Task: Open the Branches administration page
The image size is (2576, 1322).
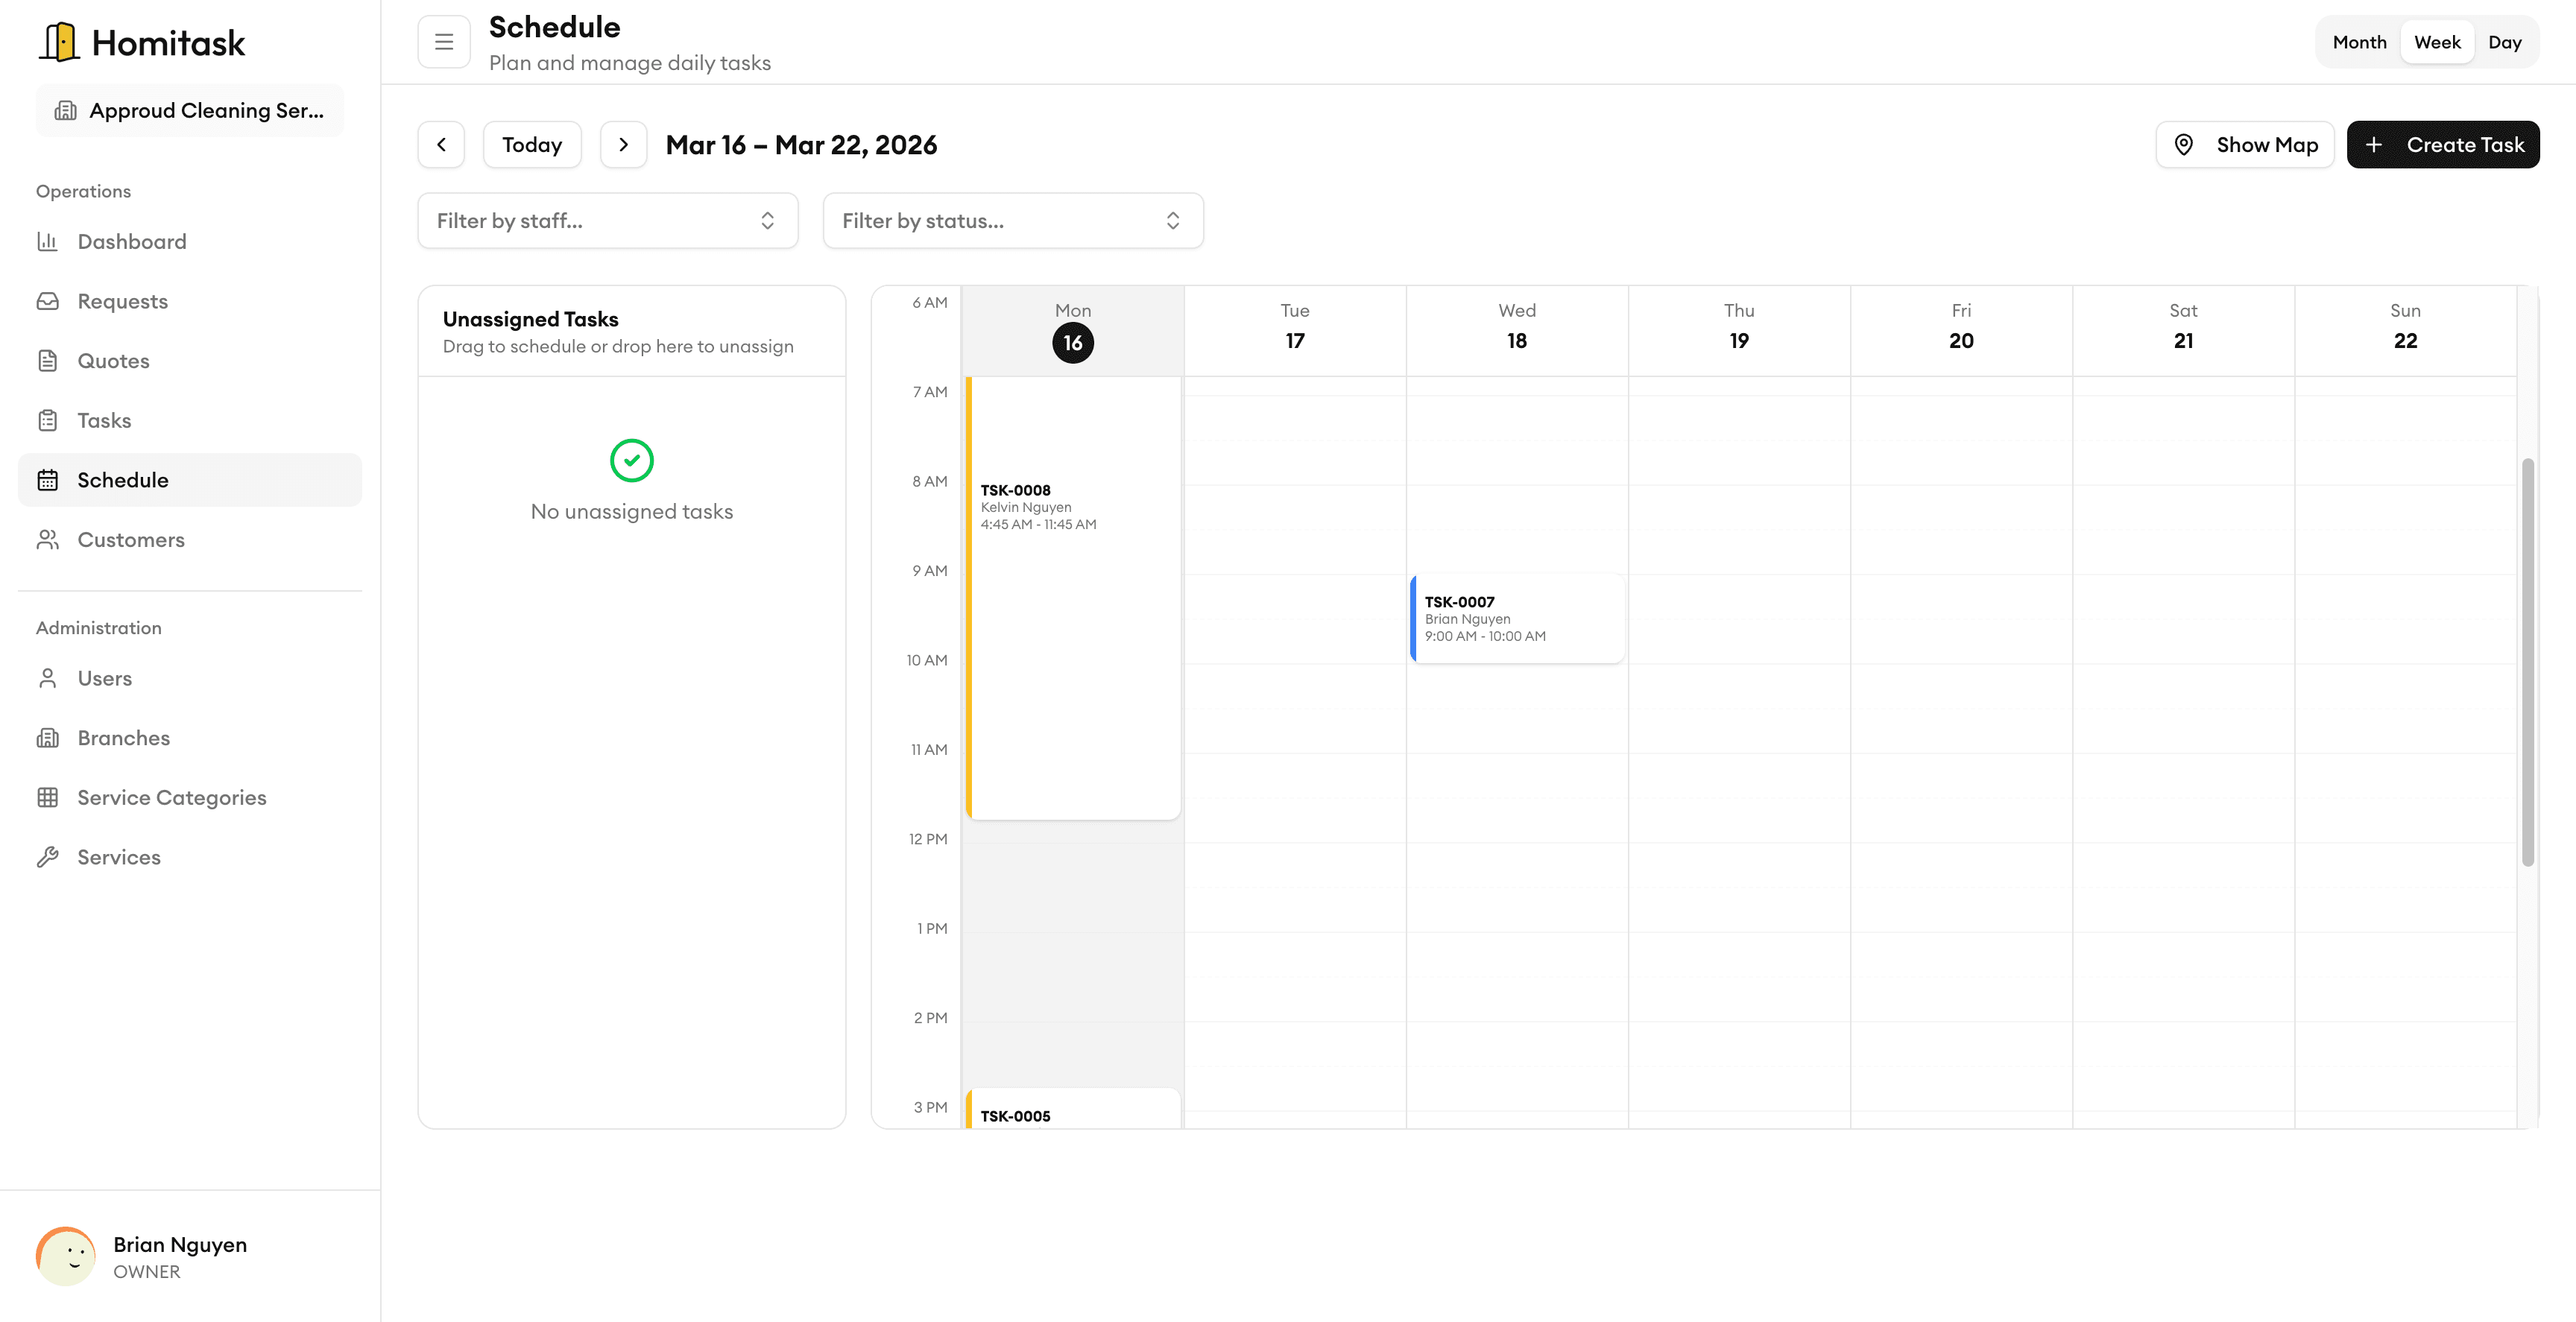Action: [x=124, y=737]
